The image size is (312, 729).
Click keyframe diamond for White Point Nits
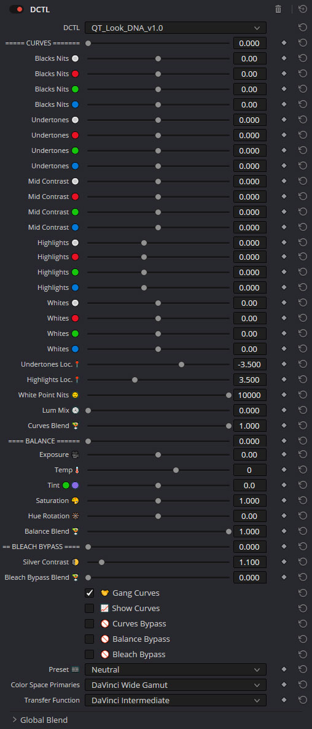coord(284,395)
